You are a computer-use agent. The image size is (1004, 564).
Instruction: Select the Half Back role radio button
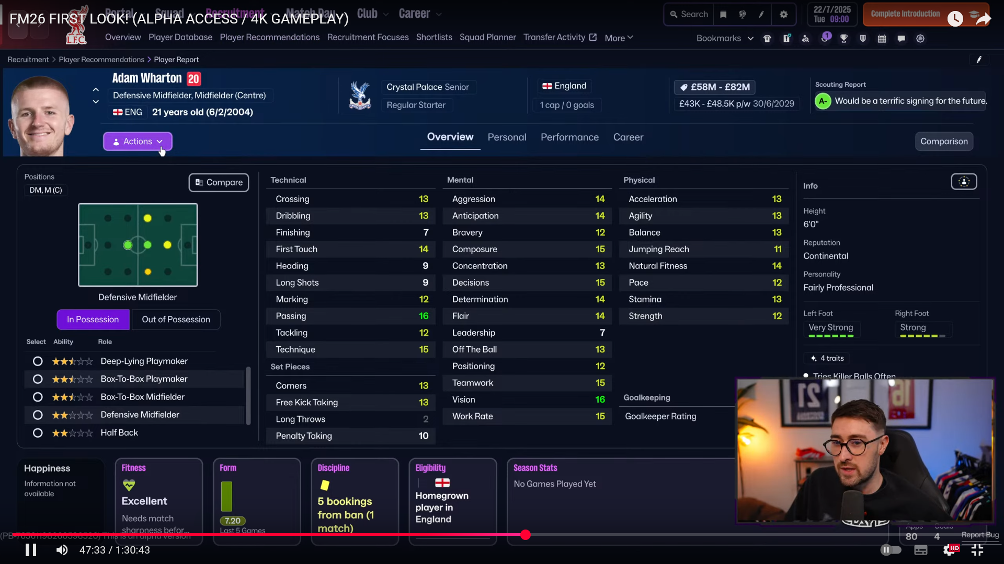[38, 433]
